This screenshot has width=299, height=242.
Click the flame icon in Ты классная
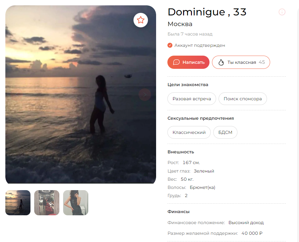point(221,62)
